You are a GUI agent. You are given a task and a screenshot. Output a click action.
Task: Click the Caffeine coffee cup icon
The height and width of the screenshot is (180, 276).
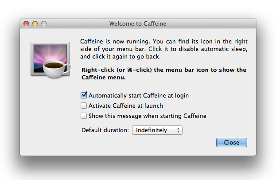point(55,68)
